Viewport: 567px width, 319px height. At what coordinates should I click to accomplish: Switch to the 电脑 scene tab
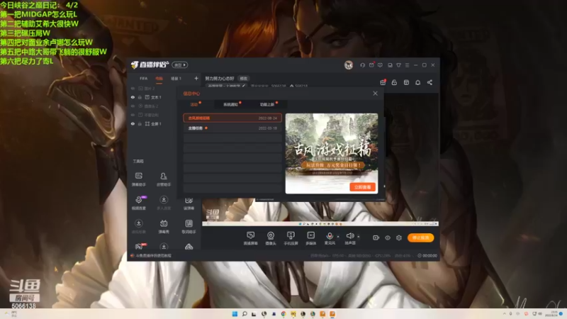(159, 79)
